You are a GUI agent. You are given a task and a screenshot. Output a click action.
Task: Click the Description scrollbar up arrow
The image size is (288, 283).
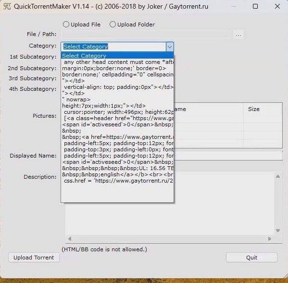click(278, 176)
